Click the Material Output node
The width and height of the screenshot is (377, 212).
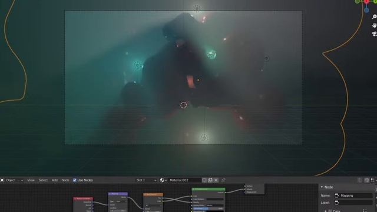(254, 189)
